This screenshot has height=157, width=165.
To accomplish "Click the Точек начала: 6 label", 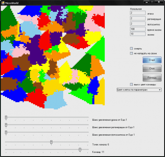I will tap(101, 145).
